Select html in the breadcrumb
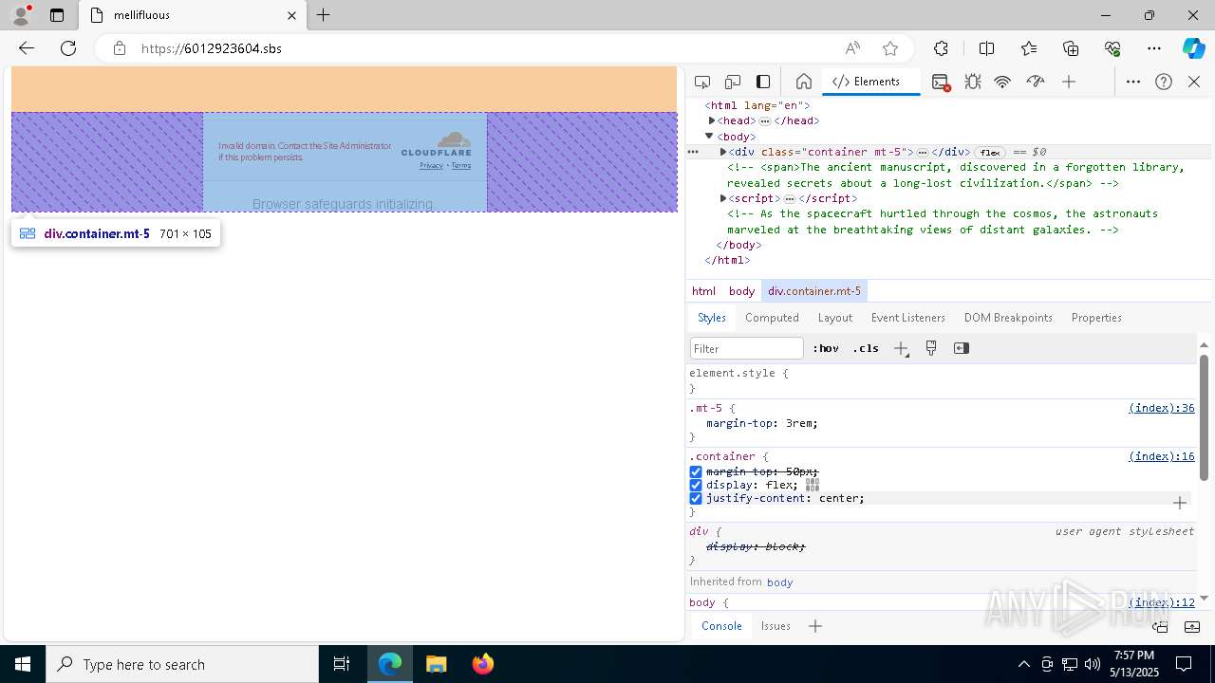Screen dimensions: 1215x683 click(703, 291)
